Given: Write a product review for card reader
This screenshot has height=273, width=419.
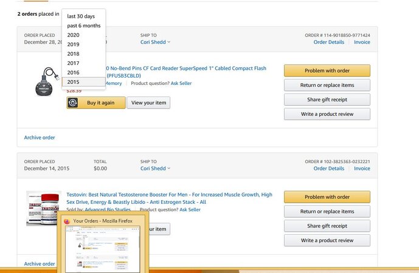Looking at the screenshot, I should click(327, 114).
